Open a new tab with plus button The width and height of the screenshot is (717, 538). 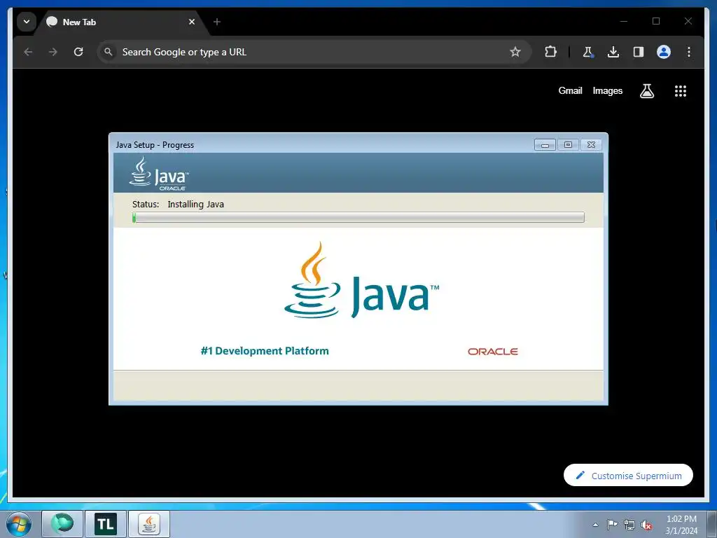click(x=217, y=22)
